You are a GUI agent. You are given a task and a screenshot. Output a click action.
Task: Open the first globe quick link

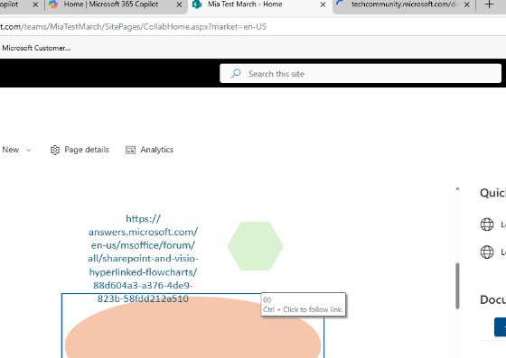click(487, 225)
